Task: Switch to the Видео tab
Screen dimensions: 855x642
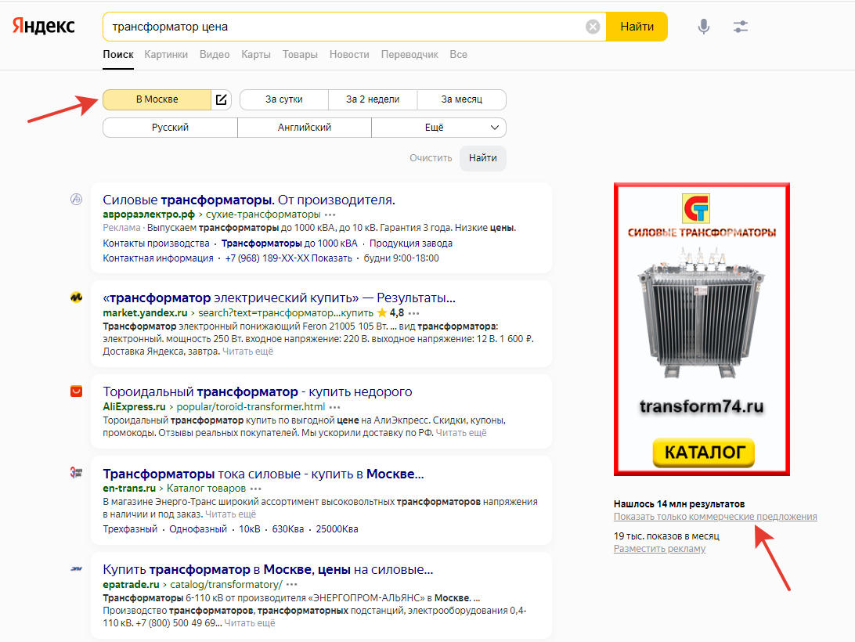Action: coord(215,55)
